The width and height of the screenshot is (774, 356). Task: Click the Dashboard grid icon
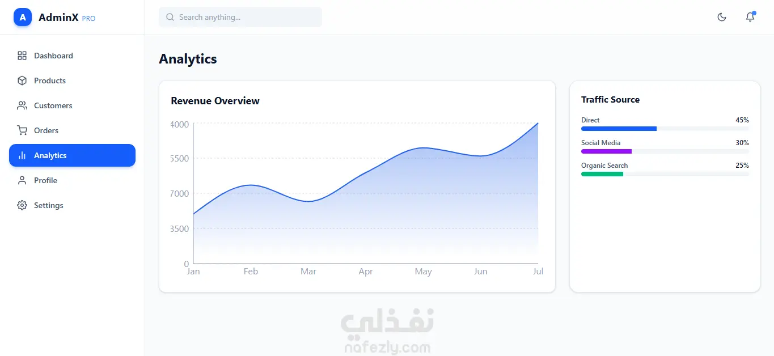point(22,56)
